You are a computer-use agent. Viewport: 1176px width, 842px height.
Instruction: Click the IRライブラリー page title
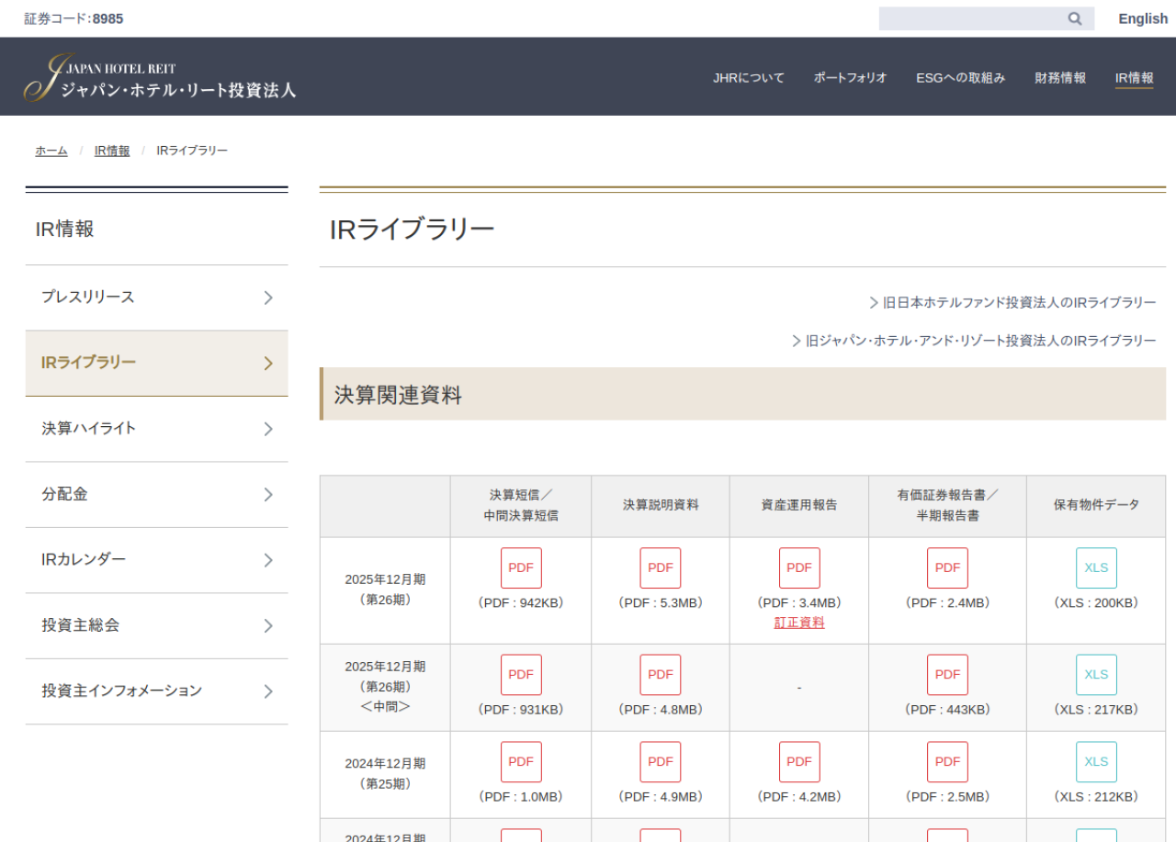click(413, 230)
